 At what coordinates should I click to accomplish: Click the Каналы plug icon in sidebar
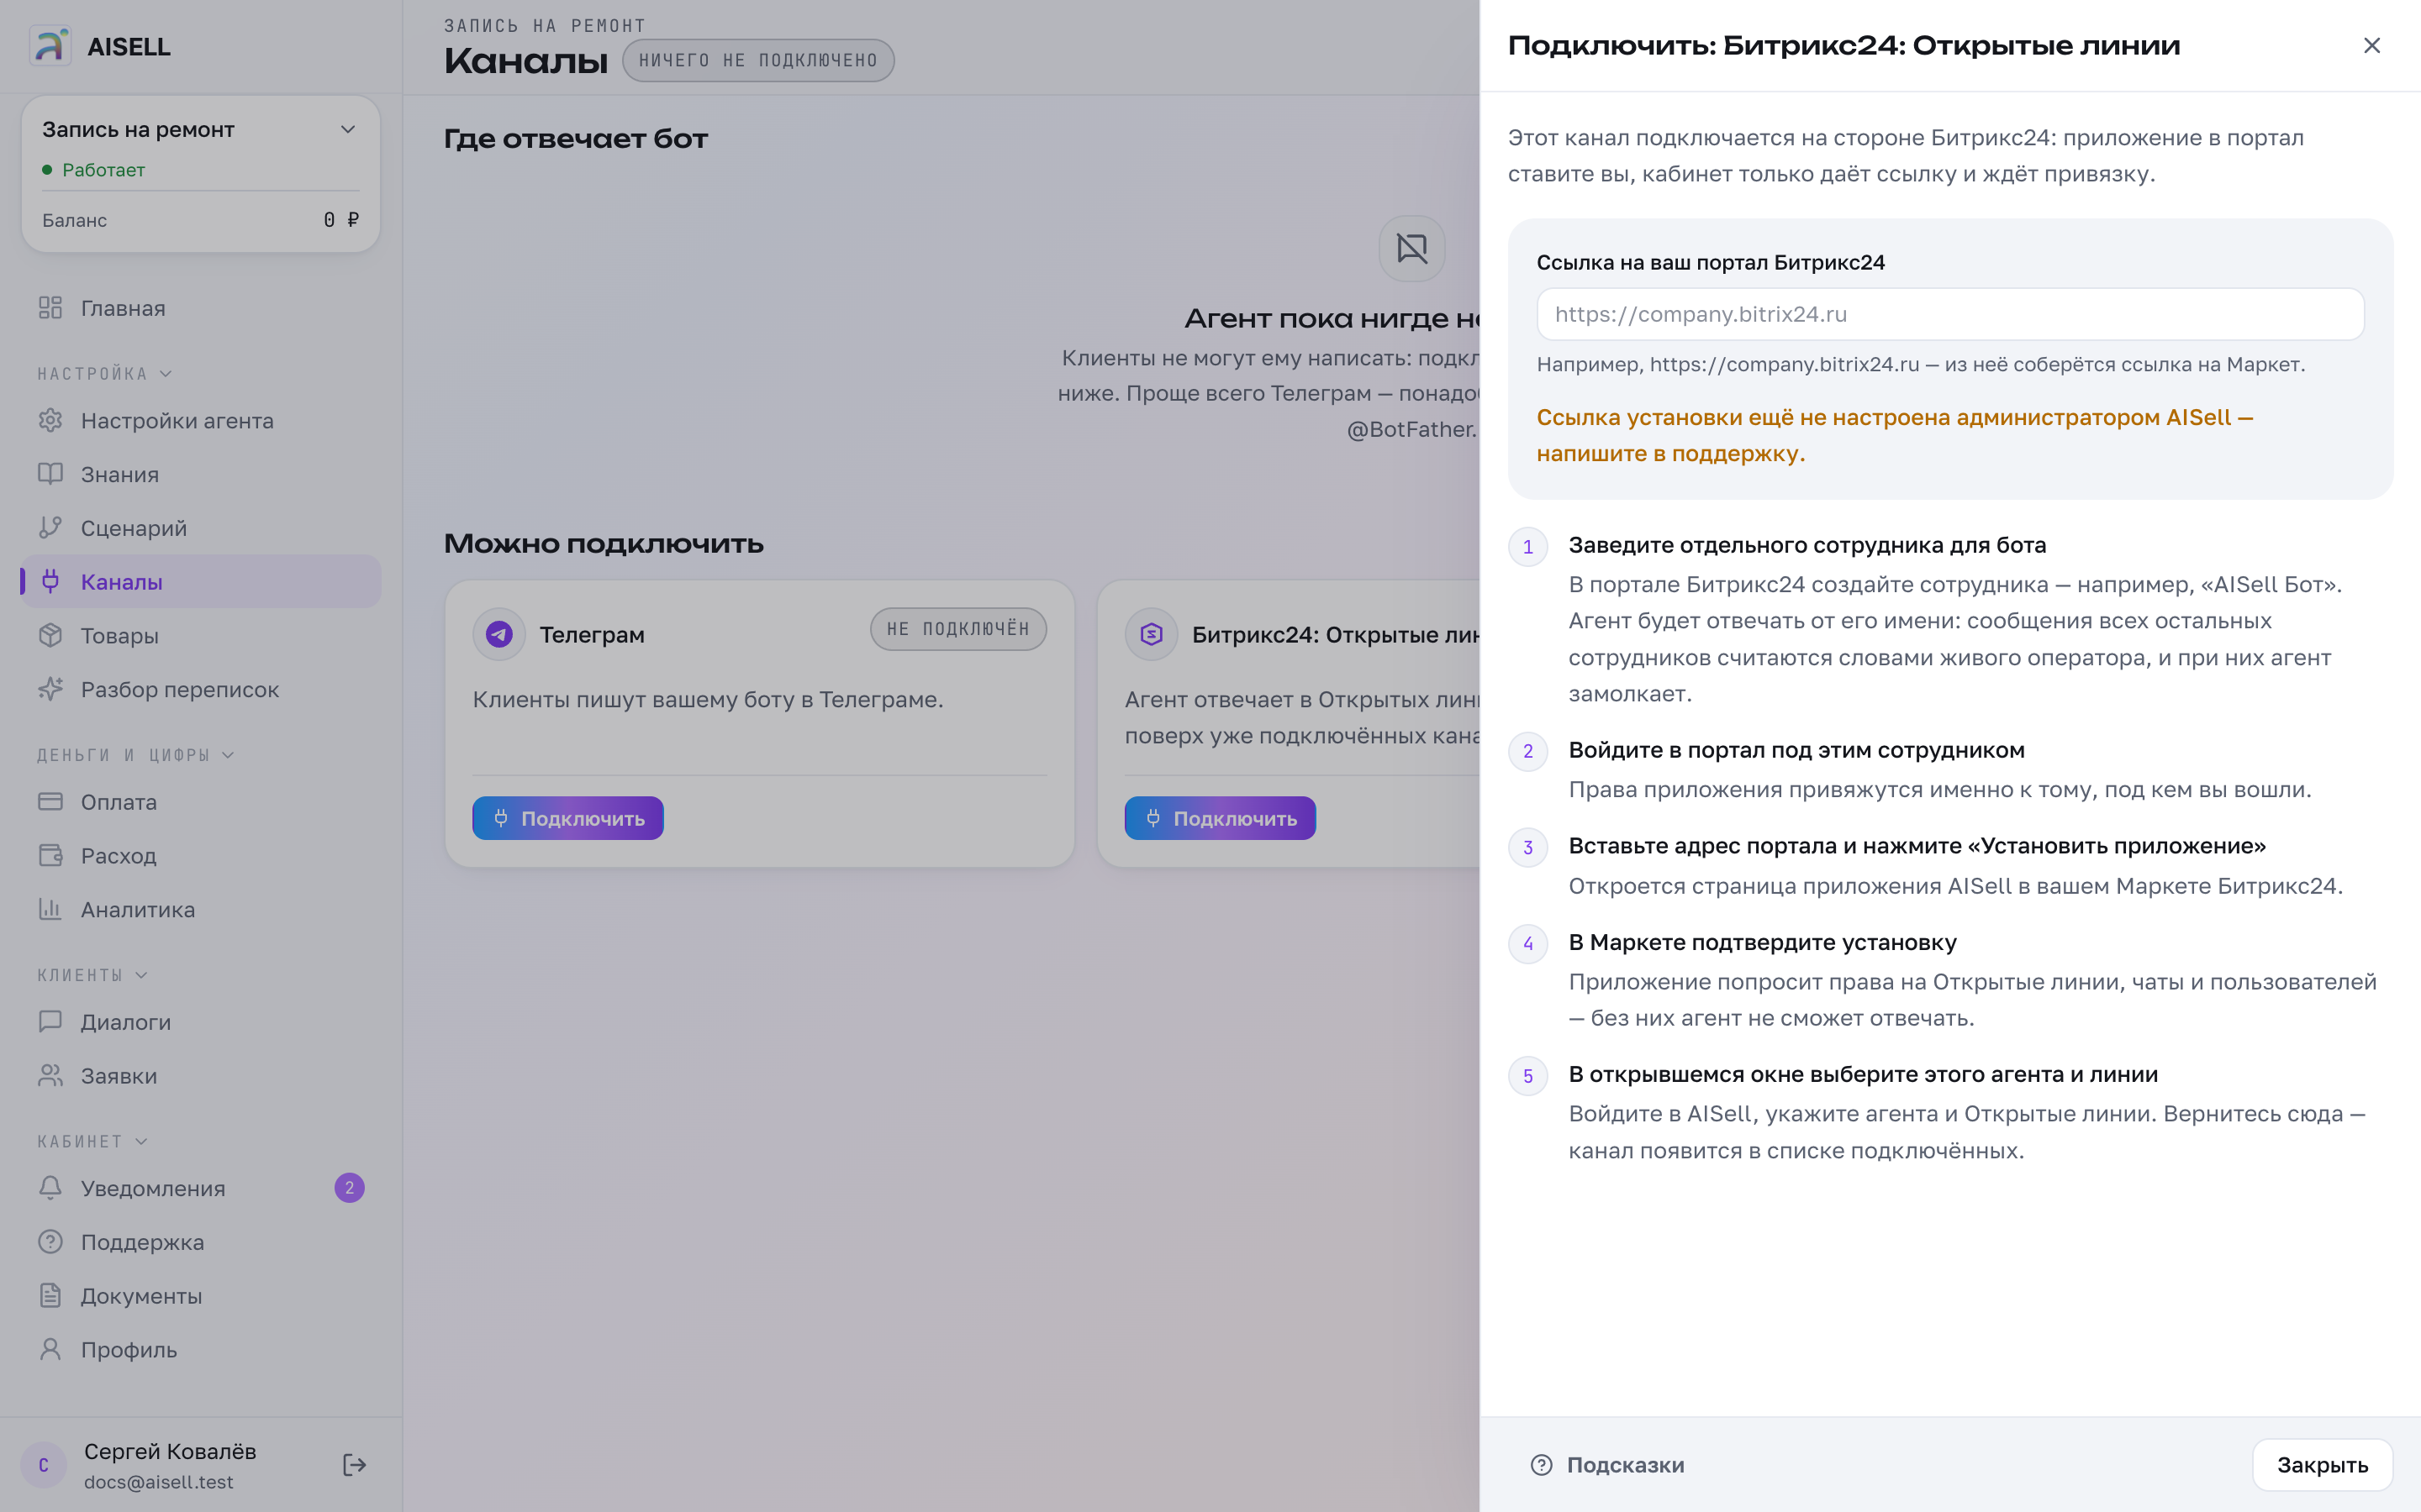pos(50,582)
